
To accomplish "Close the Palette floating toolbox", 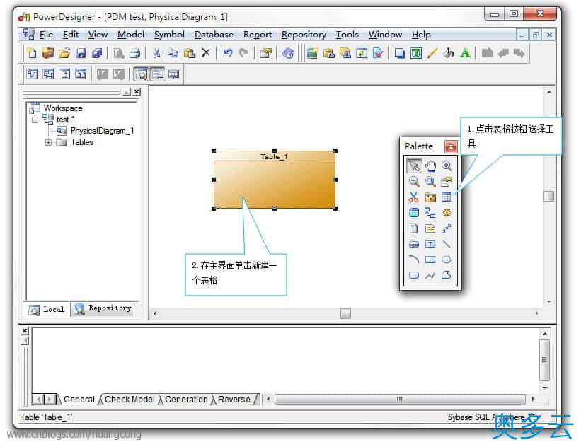I will click(451, 146).
